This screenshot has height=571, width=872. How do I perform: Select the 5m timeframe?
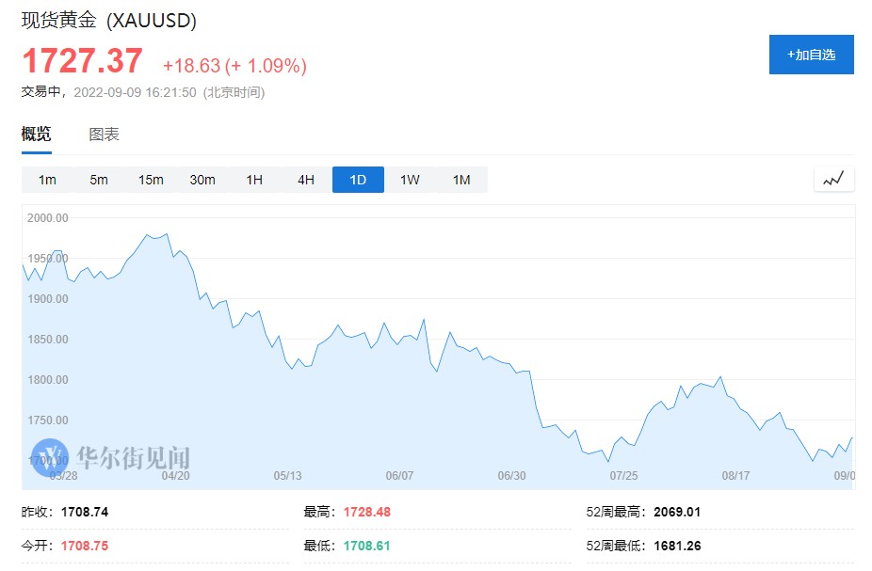point(99,180)
